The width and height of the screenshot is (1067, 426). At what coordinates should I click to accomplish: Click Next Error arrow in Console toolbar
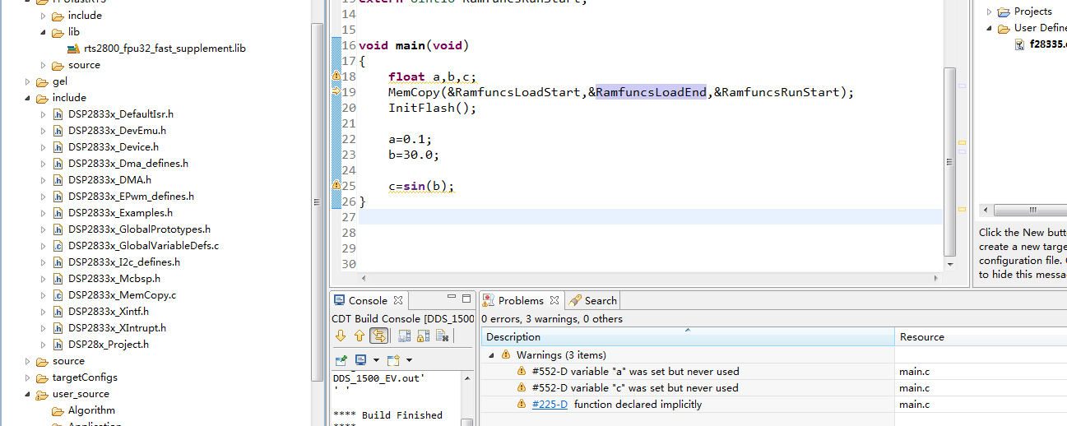[341, 336]
